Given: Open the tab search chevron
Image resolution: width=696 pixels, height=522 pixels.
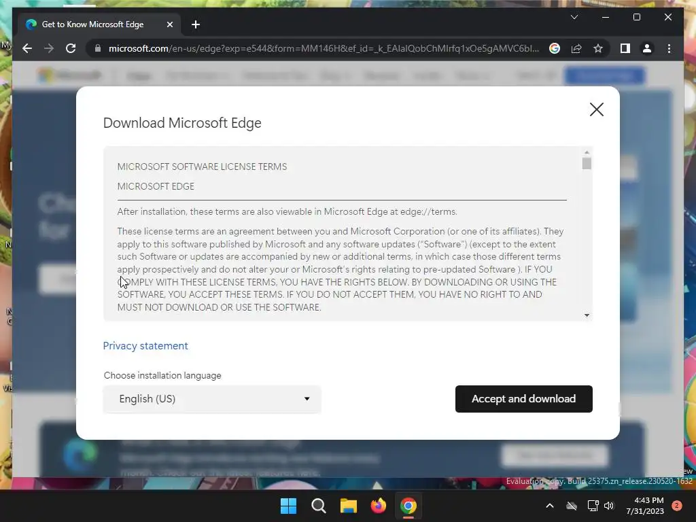Looking at the screenshot, I should coord(574,17).
